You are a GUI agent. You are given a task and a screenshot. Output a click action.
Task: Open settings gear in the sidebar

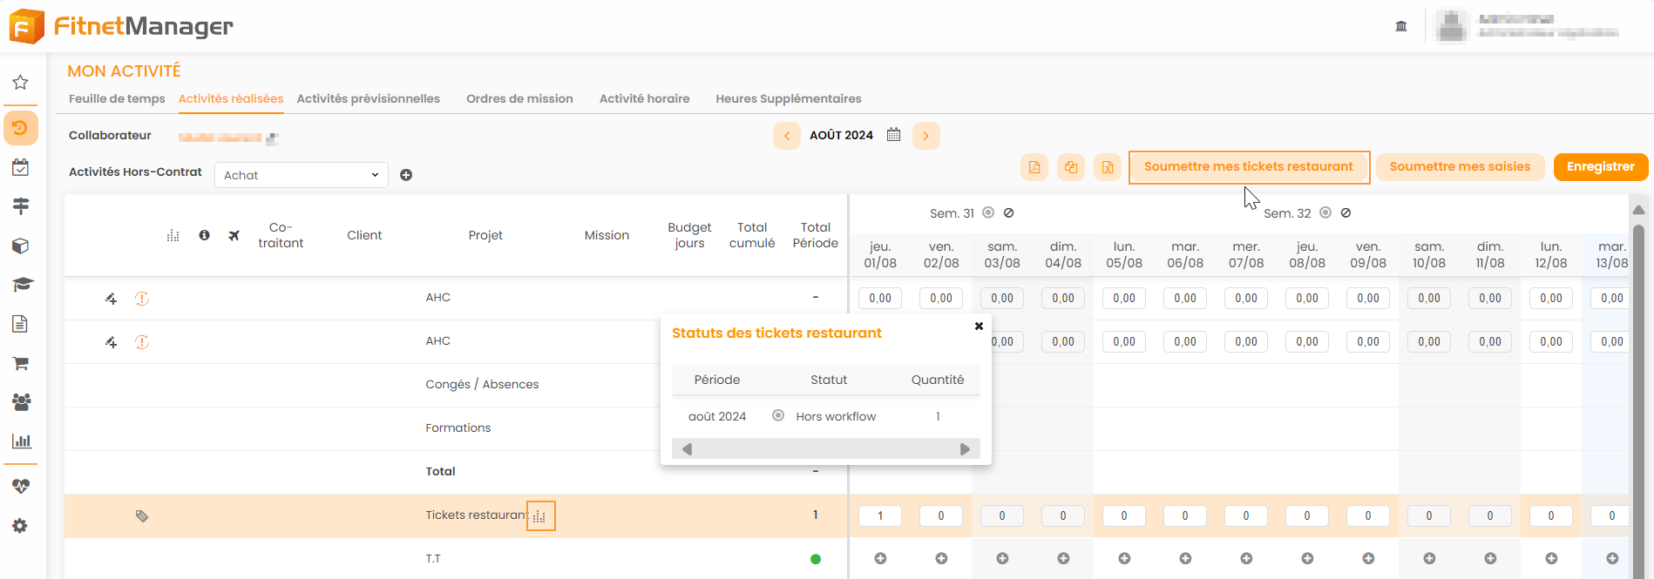[x=20, y=526]
